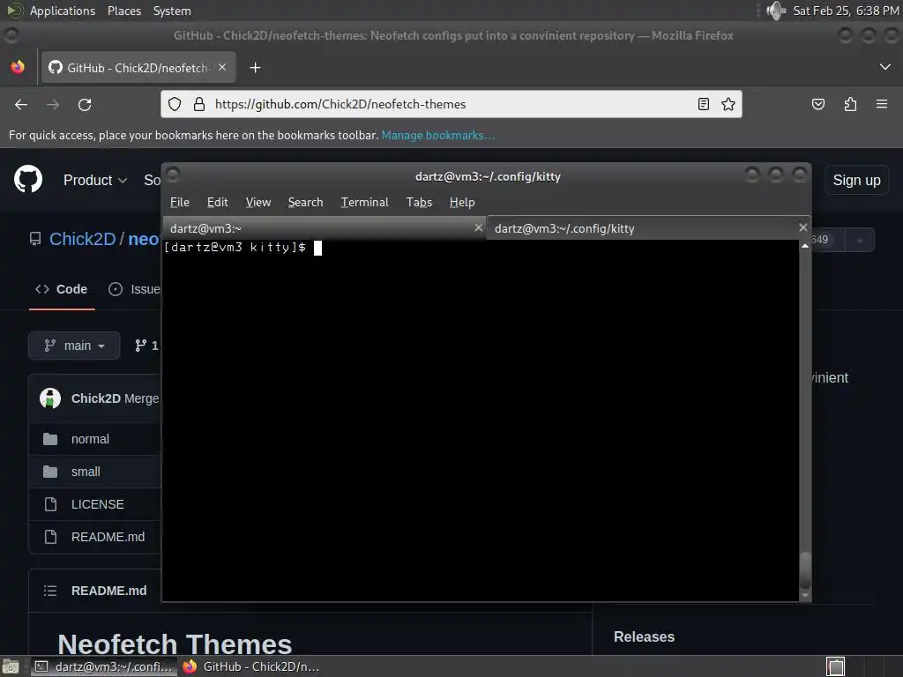Viewport: 903px width, 677px height.
Task: Open the System menu in top panel
Action: click(x=172, y=11)
